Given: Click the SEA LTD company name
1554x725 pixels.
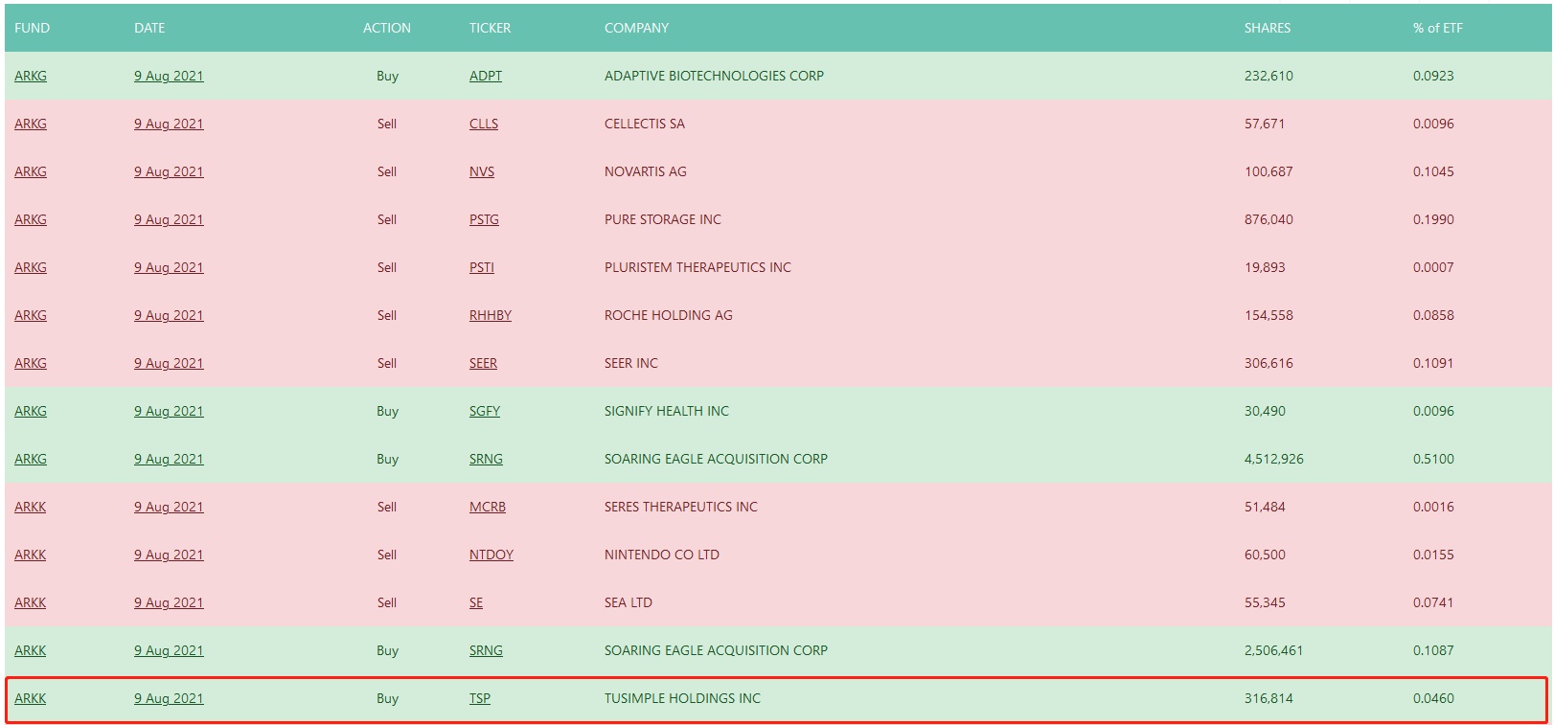Looking at the screenshot, I should click(x=628, y=602).
